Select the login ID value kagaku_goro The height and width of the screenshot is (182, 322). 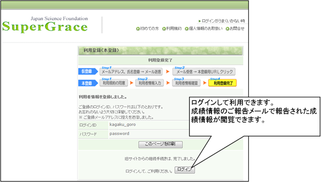(x=122, y=125)
